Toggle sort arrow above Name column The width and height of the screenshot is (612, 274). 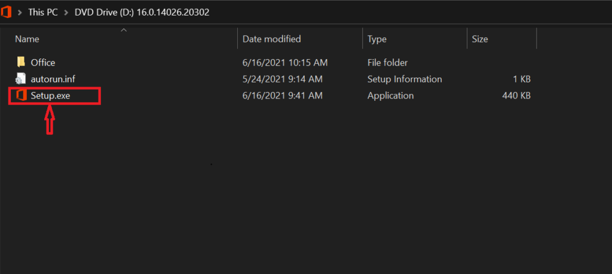click(124, 30)
